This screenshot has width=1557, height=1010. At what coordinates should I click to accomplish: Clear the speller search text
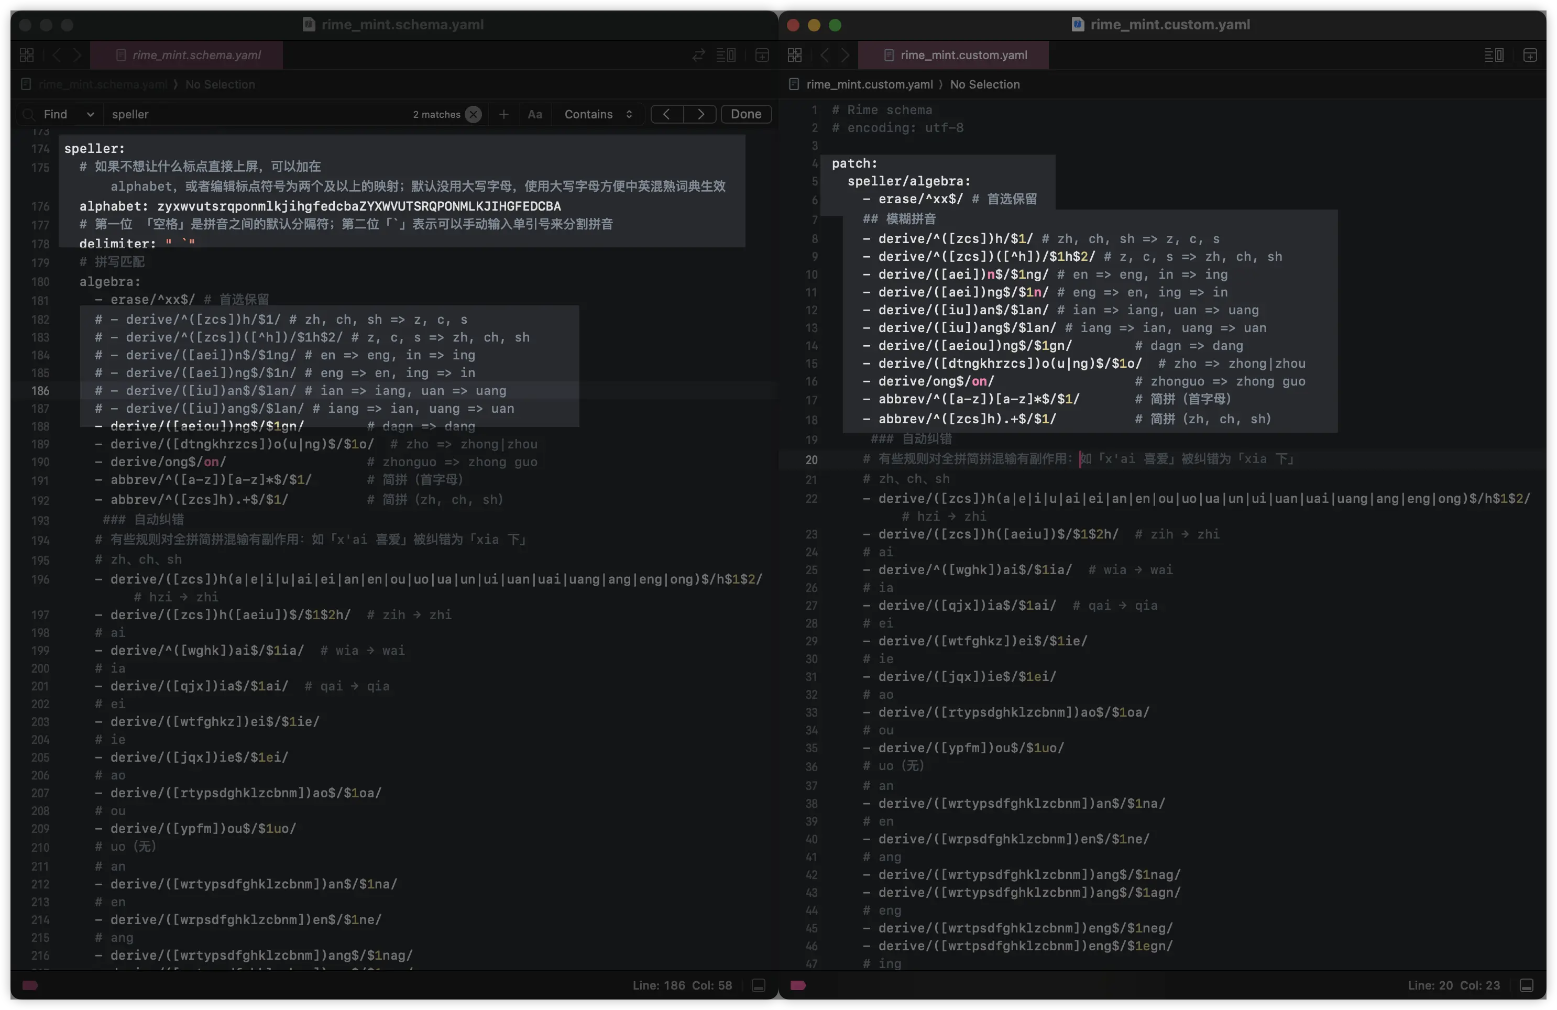[474, 115]
